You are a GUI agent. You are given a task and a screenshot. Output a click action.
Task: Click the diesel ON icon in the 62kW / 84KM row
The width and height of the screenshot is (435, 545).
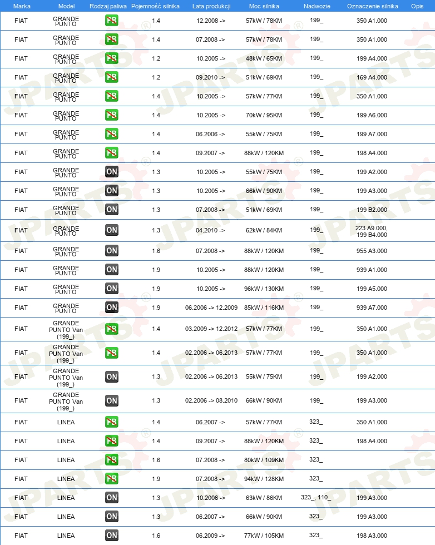[x=112, y=230]
